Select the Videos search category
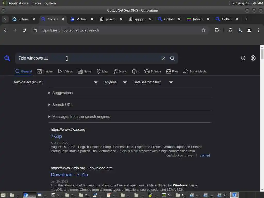Viewport: 264px width, 198px height. pyautogui.click(x=65, y=71)
